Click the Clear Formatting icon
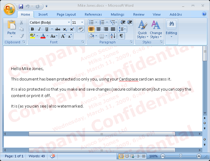This screenshot has height=161, width=210. tap(80, 29)
